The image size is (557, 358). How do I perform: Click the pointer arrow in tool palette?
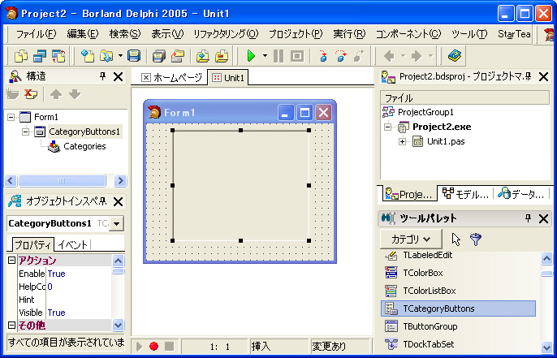click(x=456, y=239)
